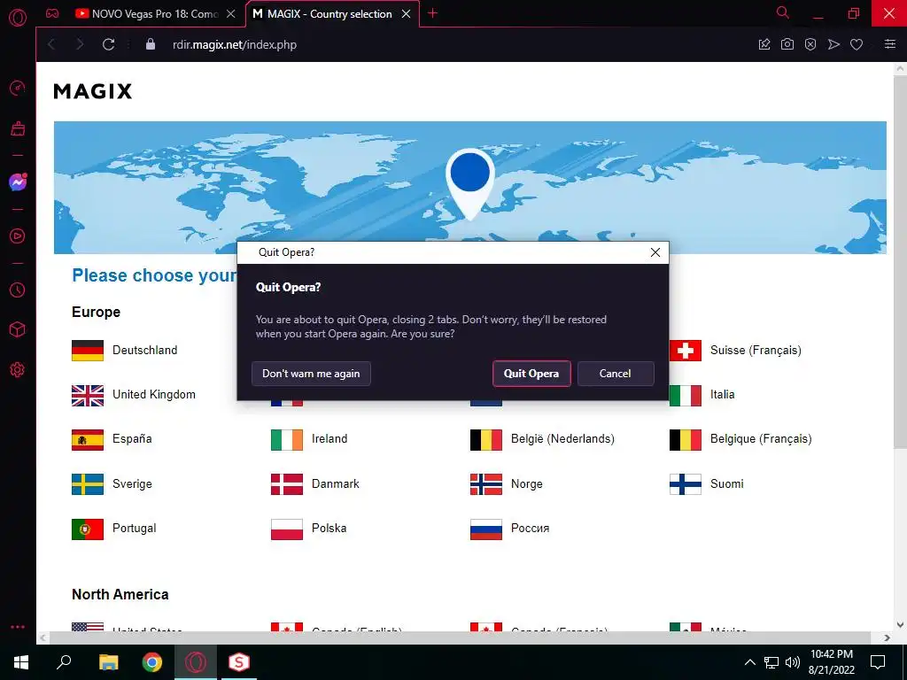View site security lock info
The image size is (907, 680).
click(151, 44)
